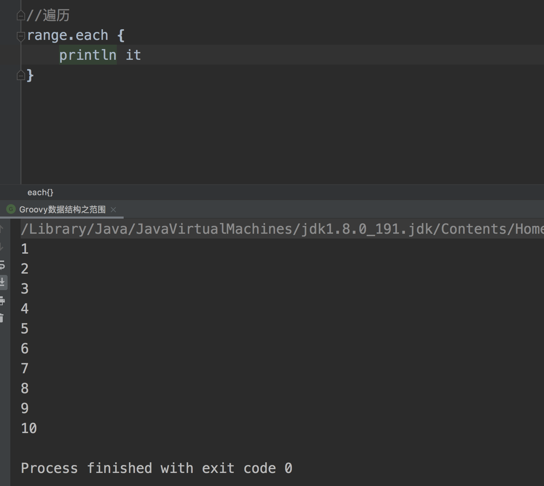Click the //遍历 comment text
The image size is (544, 486).
(x=48, y=15)
